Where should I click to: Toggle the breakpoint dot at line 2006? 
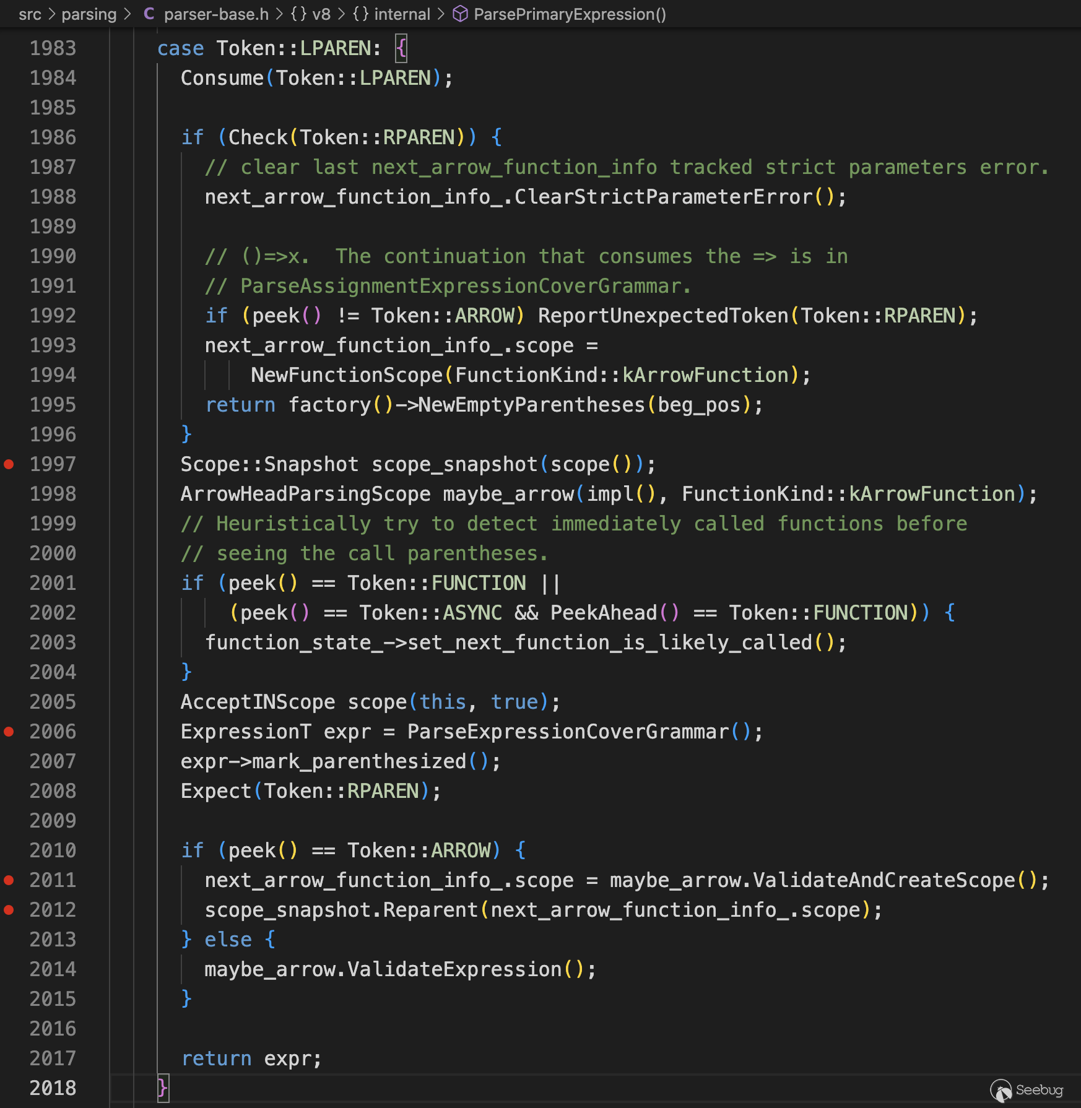[9, 732]
